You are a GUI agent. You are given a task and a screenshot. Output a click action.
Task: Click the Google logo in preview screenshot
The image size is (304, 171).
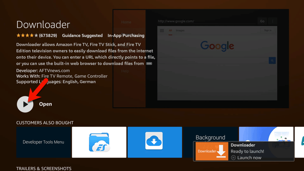click(x=217, y=46)
